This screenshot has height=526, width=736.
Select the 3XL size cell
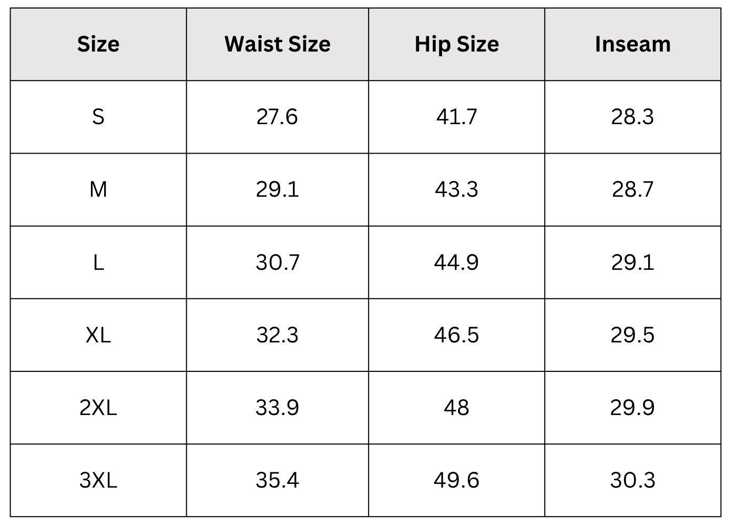point(98,480)
